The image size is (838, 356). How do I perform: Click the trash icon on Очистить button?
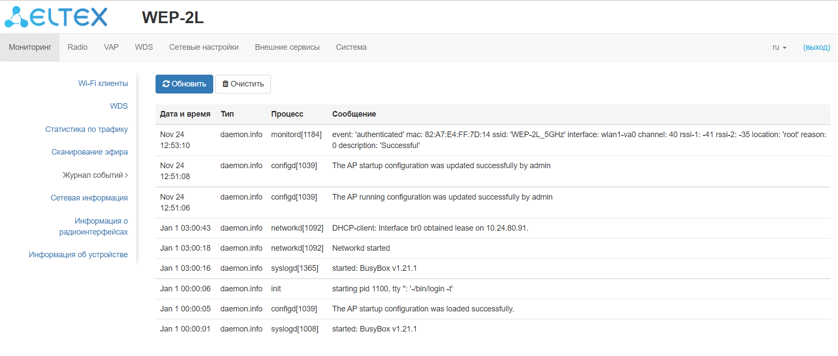tap(225, 84)
